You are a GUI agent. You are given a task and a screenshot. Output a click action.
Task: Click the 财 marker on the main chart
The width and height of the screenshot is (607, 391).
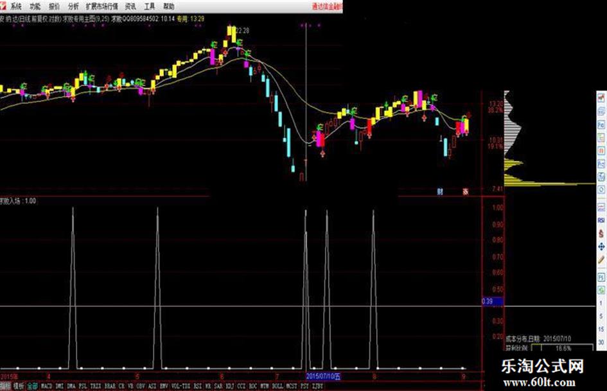coord(440,191)
